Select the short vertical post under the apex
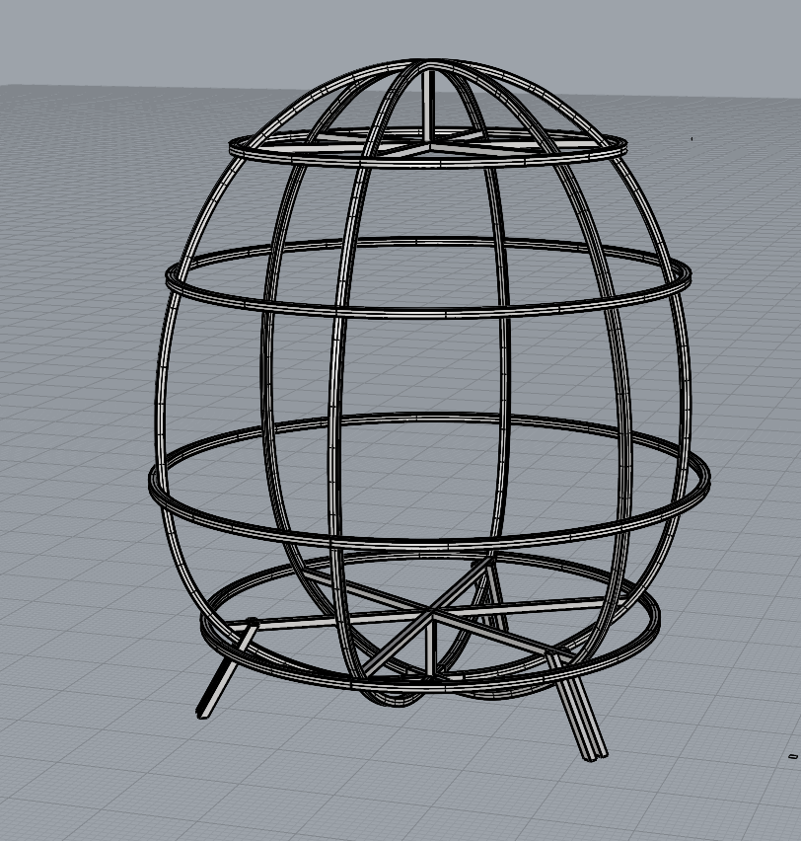 428,104
